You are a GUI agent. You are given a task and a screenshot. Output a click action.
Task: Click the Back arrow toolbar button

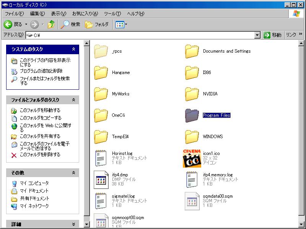pyautogui.click(x=8, y=24)
